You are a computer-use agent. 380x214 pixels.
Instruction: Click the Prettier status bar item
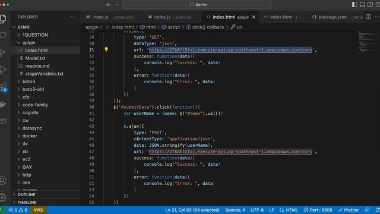click(349, 210)
